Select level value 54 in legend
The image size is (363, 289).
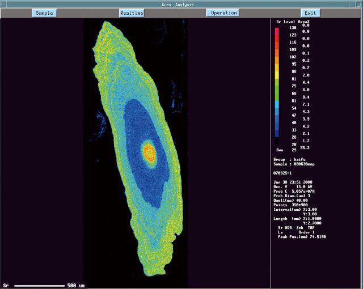click(x=294, y=108)
